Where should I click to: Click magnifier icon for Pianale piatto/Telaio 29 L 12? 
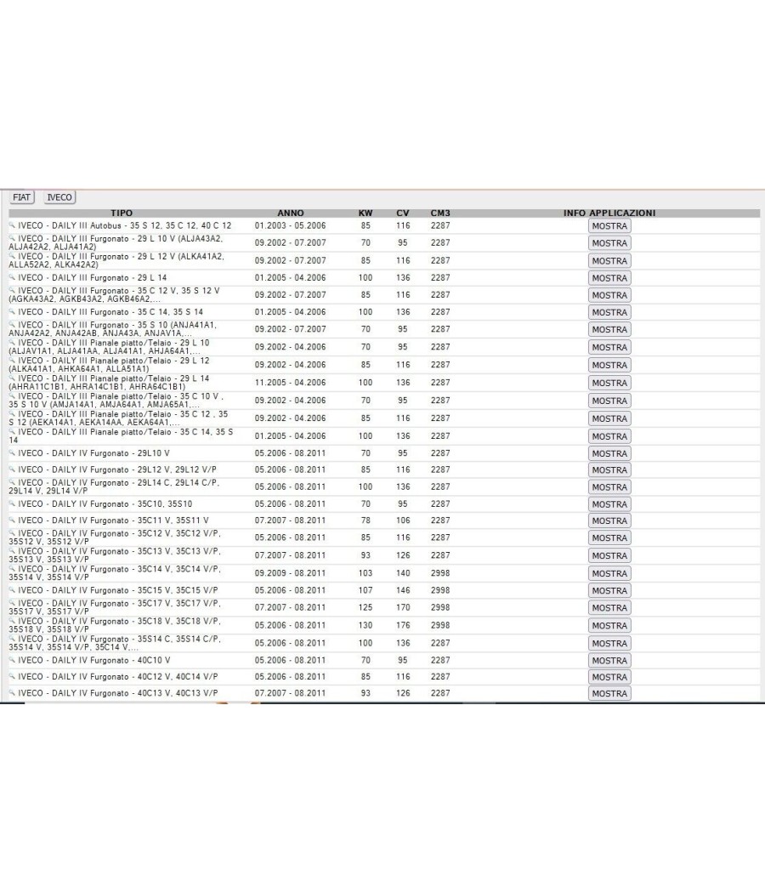12,360
